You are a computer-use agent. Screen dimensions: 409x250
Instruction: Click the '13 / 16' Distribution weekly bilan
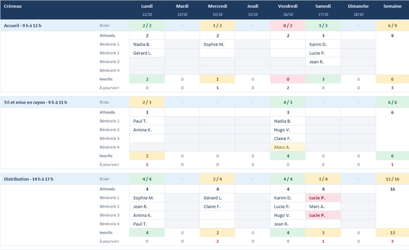click(x=393, y=179)
